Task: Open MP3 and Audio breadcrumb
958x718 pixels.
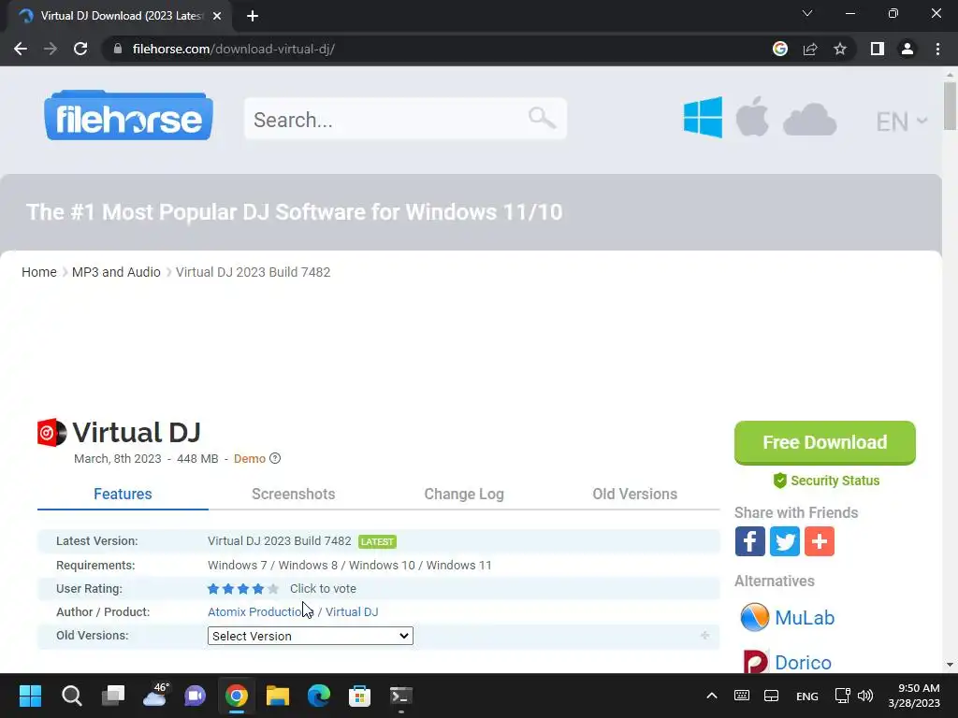Action: click(x=116, y=272)
